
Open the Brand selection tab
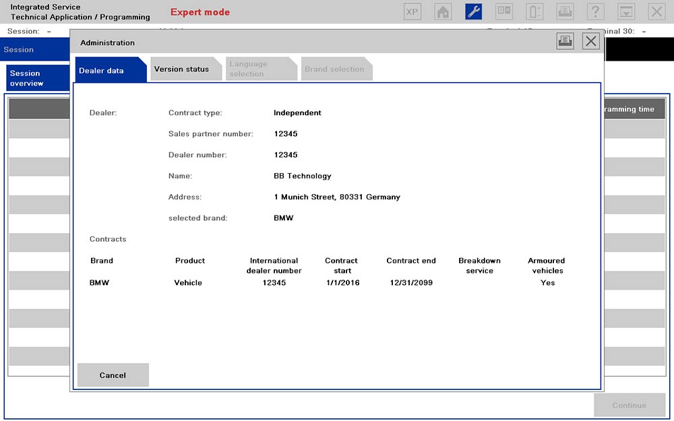coord(336,69)
